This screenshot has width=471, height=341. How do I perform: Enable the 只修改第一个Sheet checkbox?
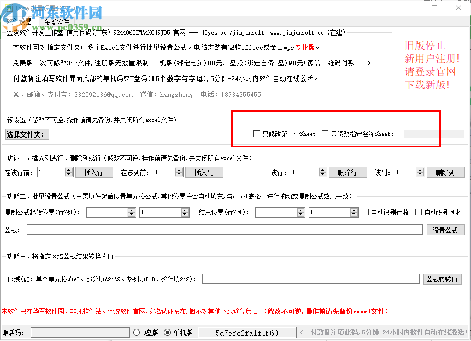(x=256, y=133)
